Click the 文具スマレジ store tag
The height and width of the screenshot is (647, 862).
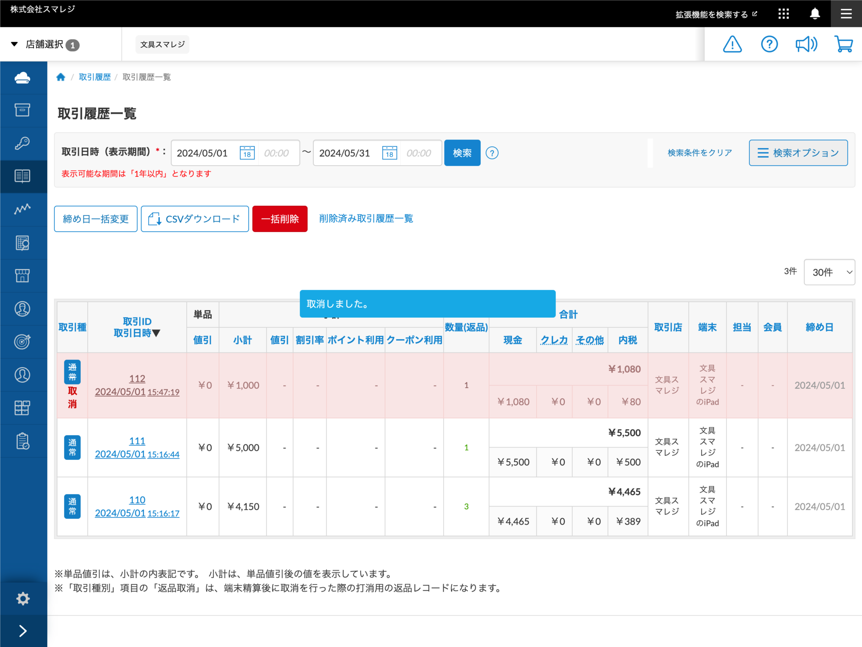pyautogui.click(x=163, y=44)
